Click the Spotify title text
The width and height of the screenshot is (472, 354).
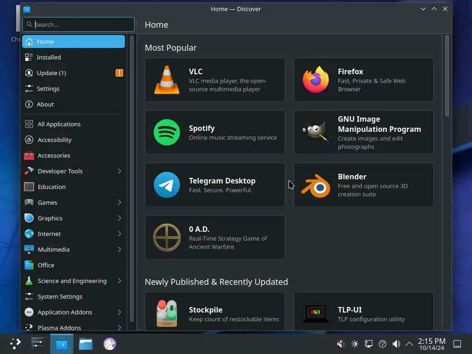click(x=202, y=128)
